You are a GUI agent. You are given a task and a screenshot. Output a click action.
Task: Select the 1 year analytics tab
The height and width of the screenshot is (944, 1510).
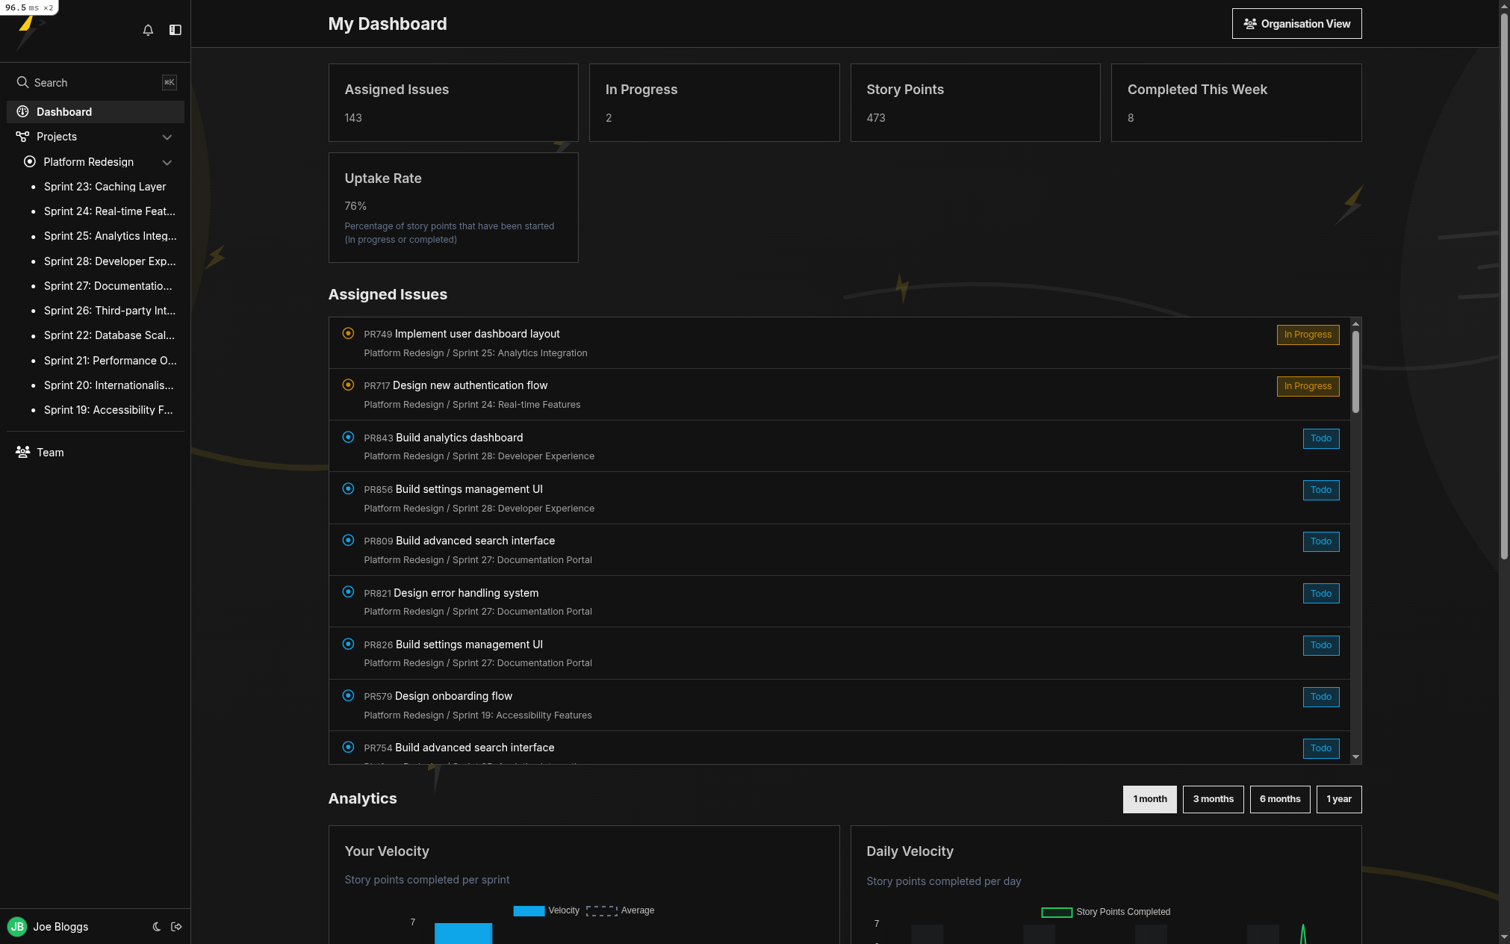point(1338,799)
